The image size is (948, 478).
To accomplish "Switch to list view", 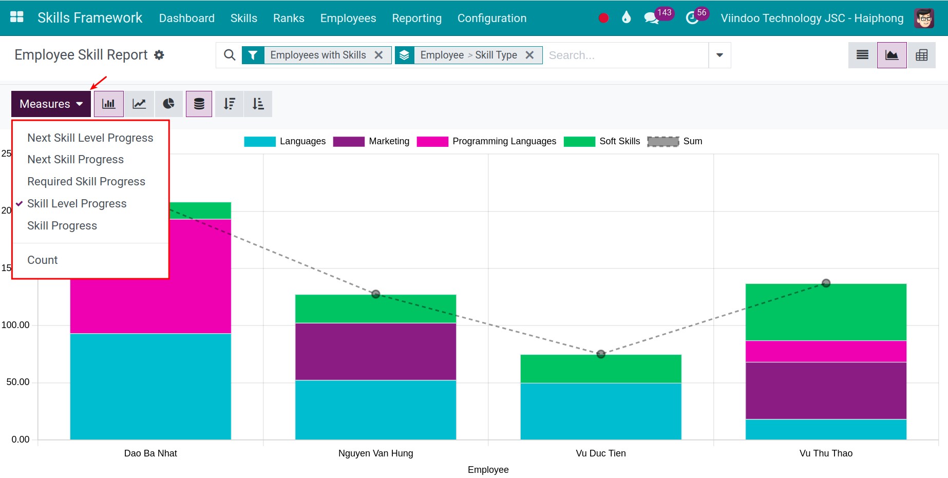I will tap(862, 55).
